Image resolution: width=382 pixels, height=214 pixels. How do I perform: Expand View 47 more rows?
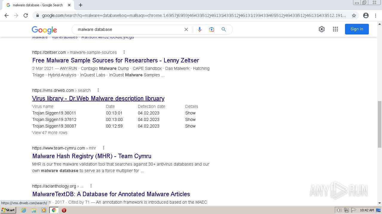(50, 133)
